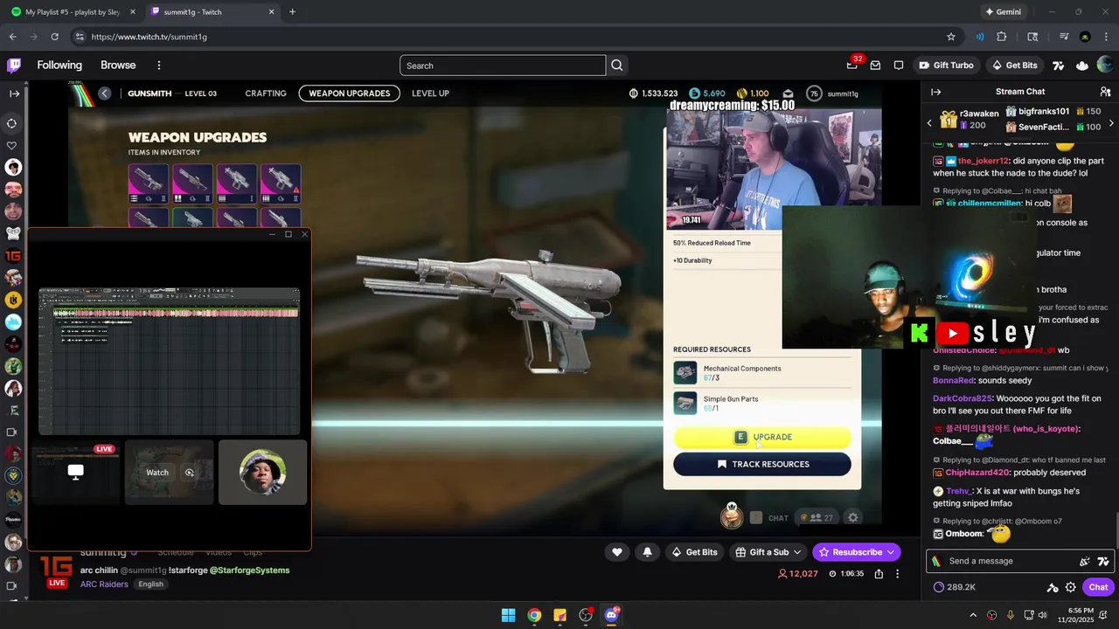The width and height of the screenshot is (1119, 629).
Task: Bookmark this page with the star icon
Action: coord(951,37)
